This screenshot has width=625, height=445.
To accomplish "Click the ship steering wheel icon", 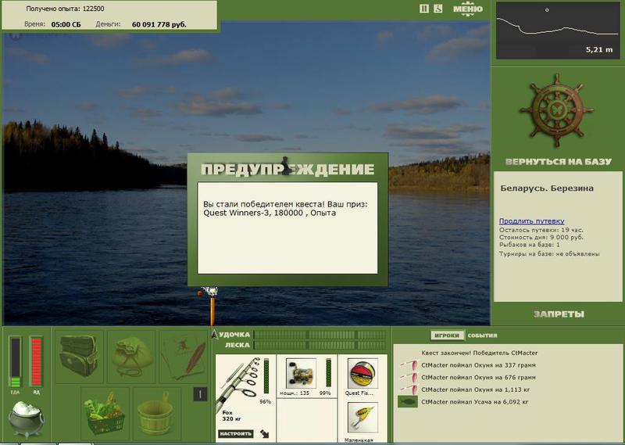I will click(x=556, y=109).
